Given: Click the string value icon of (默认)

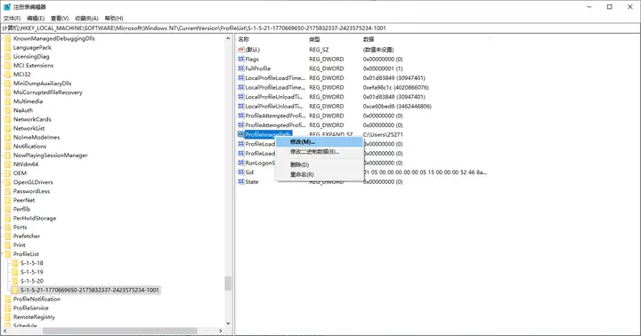Looking at the screenshot, I should pos(241,50).
